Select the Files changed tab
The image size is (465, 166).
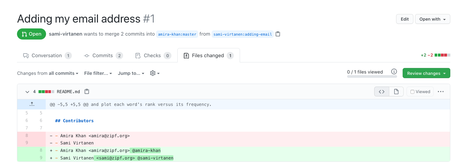pos(208,56)
